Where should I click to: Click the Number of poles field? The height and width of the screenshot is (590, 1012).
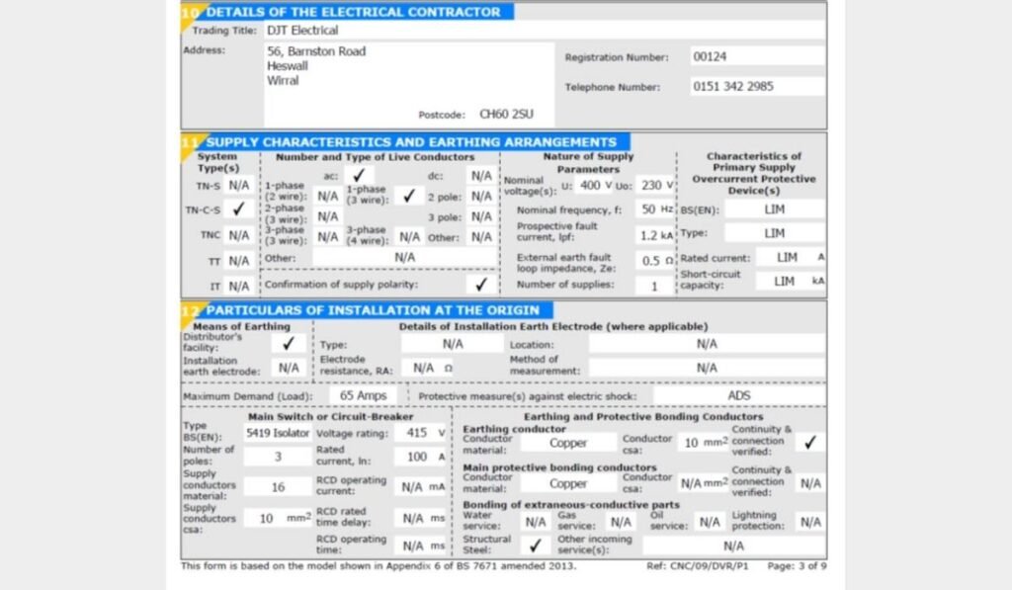pyautogui.click(x=278, y=457)
